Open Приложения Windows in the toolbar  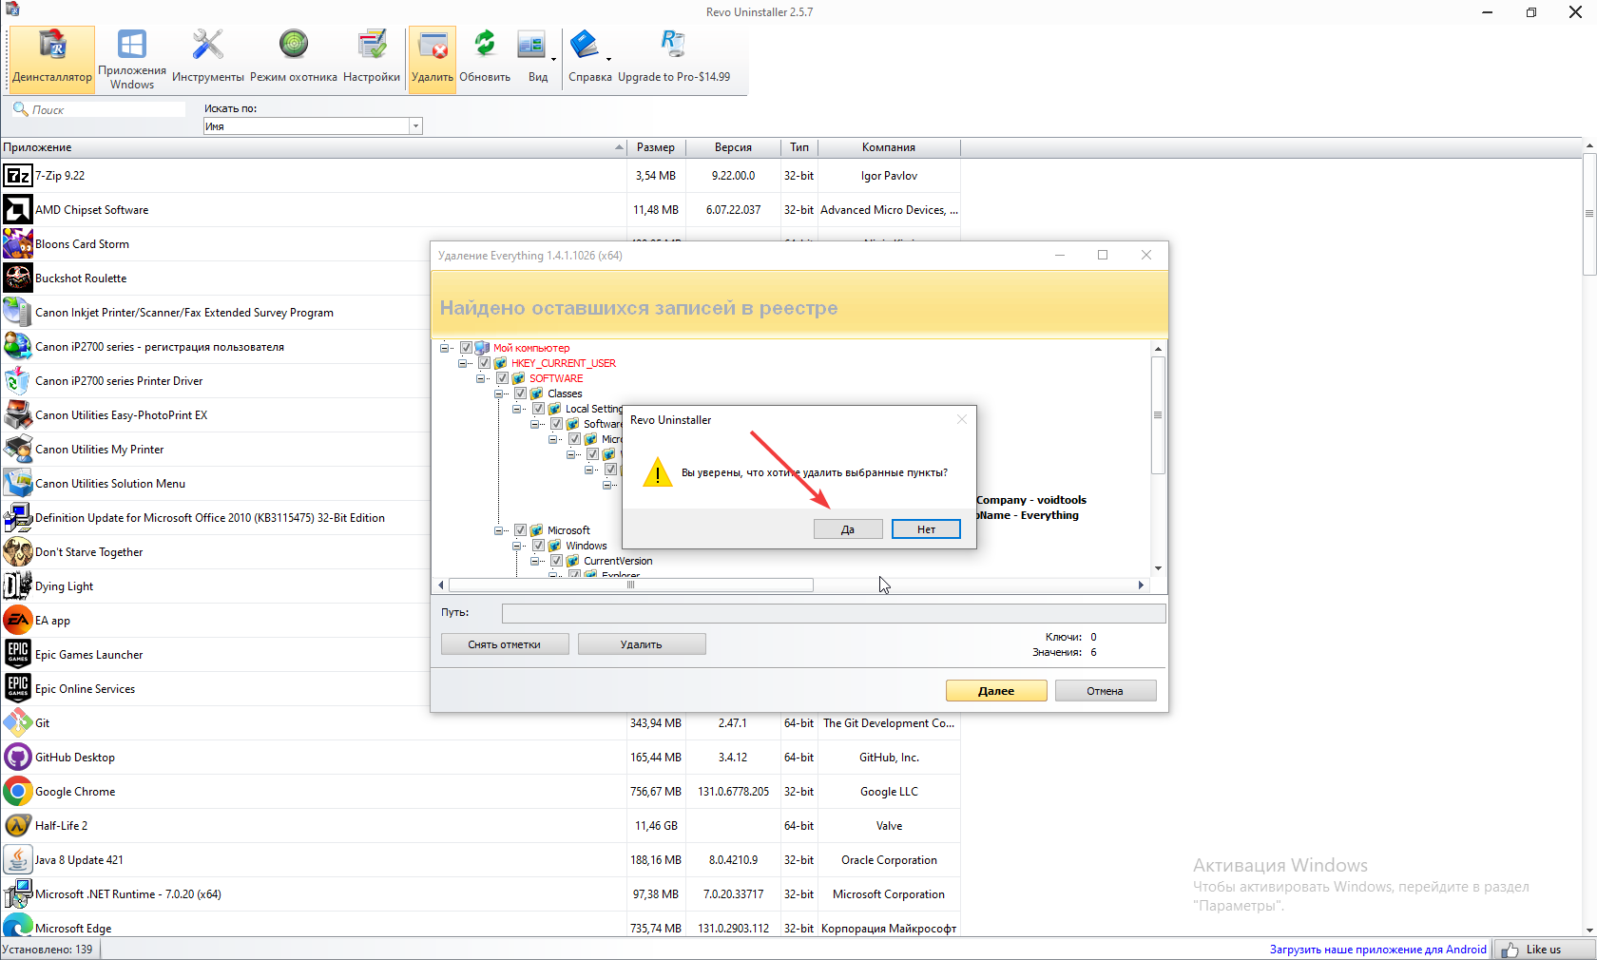pyautogui.click(x=132, y=59)
